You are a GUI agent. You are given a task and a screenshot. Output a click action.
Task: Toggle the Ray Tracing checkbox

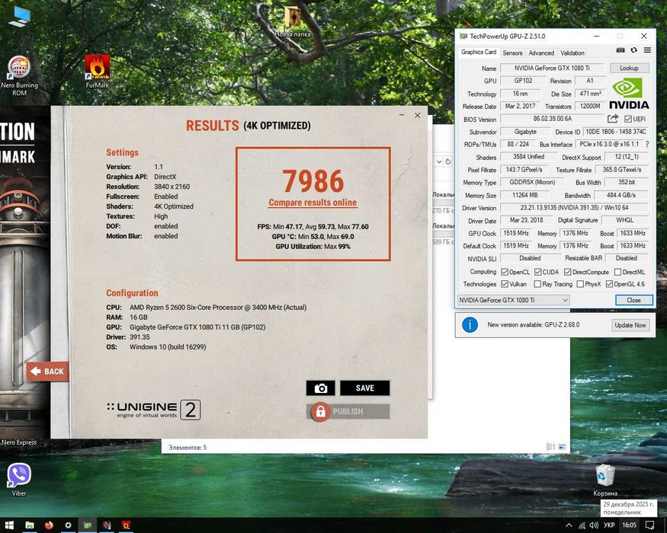pyautogui.click(x=537, y=284)
